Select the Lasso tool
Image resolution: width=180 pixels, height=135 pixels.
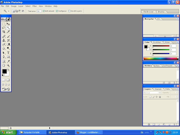click(4, 28)
